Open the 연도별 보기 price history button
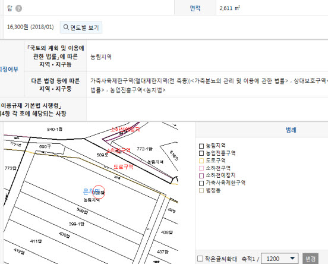This screenshot has width=328, height=264. (81, 27)
